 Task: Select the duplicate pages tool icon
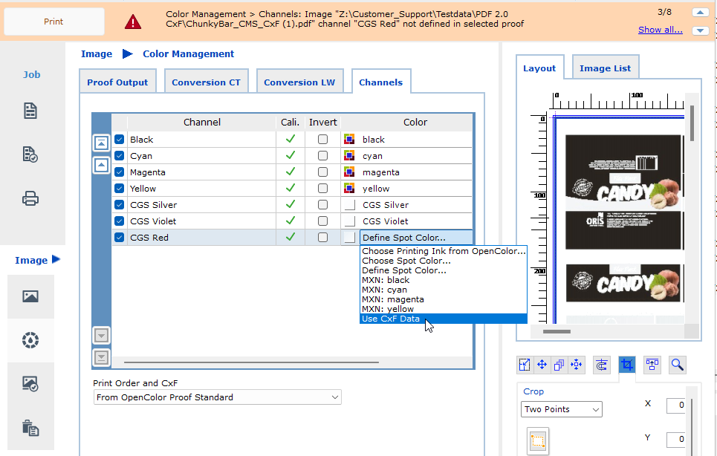(559, 365)
